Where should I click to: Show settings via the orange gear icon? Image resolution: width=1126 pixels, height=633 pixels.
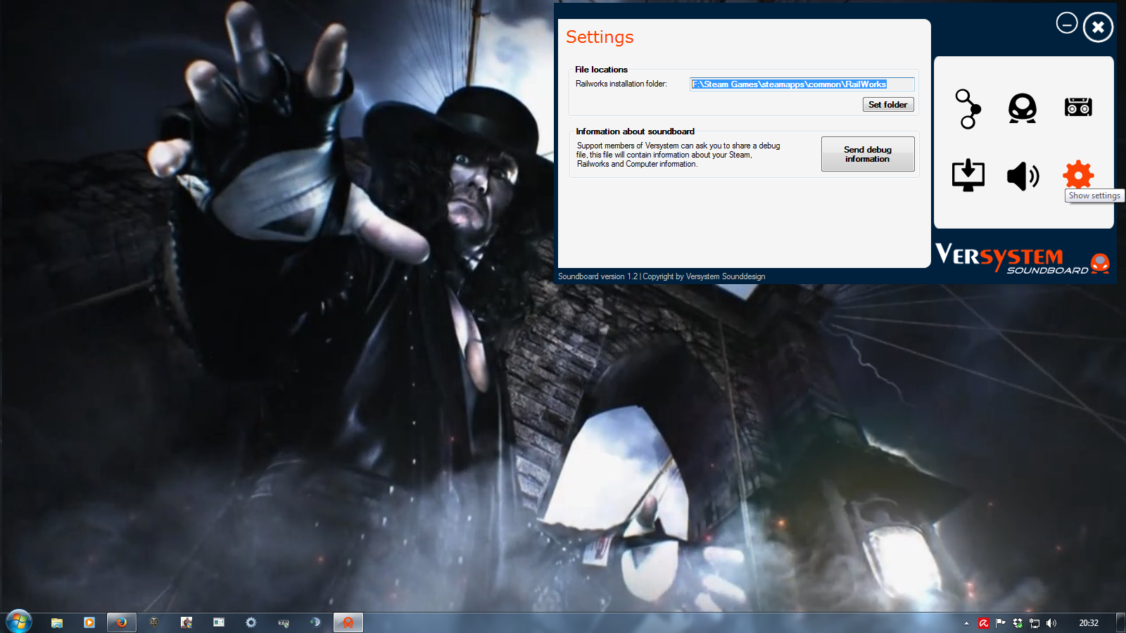point(1078,174)
